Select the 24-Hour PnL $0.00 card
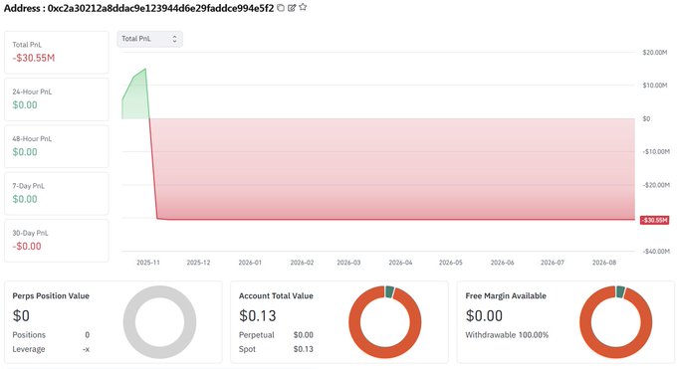 (57, 99)
